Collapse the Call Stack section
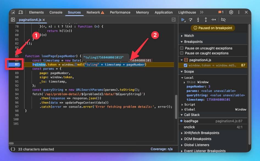 pyautogui.click(x=182, y=115)
